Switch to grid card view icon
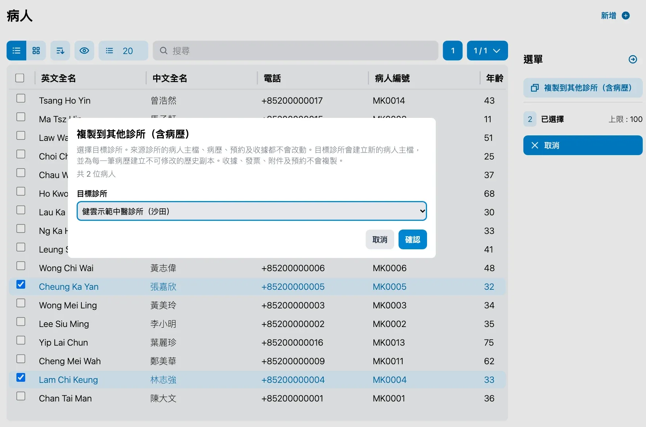 pyautogui.click(x=36, y=51)
